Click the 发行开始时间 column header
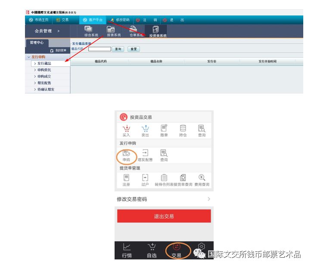The height and width of the screenshot is (268, 311). [x=267, y=61]
